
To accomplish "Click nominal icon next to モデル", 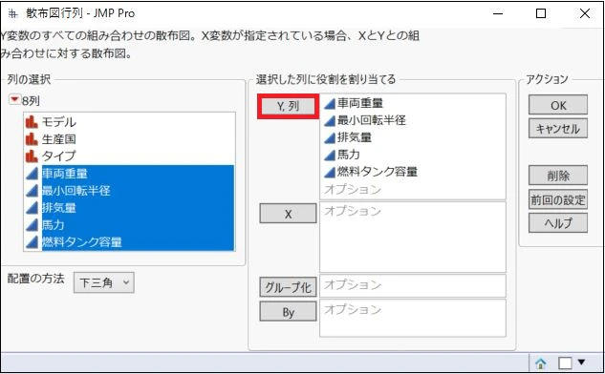I will [x=32, y=122].
